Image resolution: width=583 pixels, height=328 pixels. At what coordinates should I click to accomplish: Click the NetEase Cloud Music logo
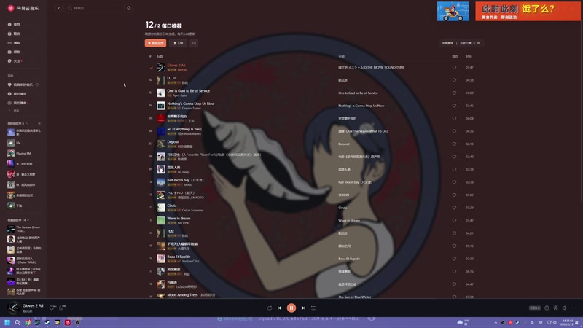[x=23, y=8]
